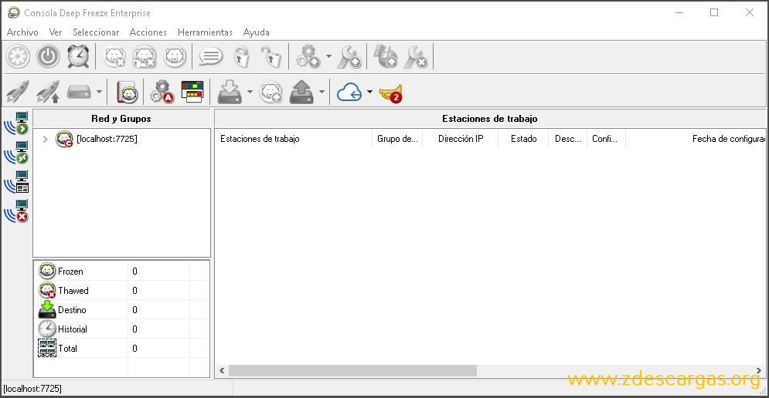Click the closed padlock Lock icon

[x=241, y=57]
